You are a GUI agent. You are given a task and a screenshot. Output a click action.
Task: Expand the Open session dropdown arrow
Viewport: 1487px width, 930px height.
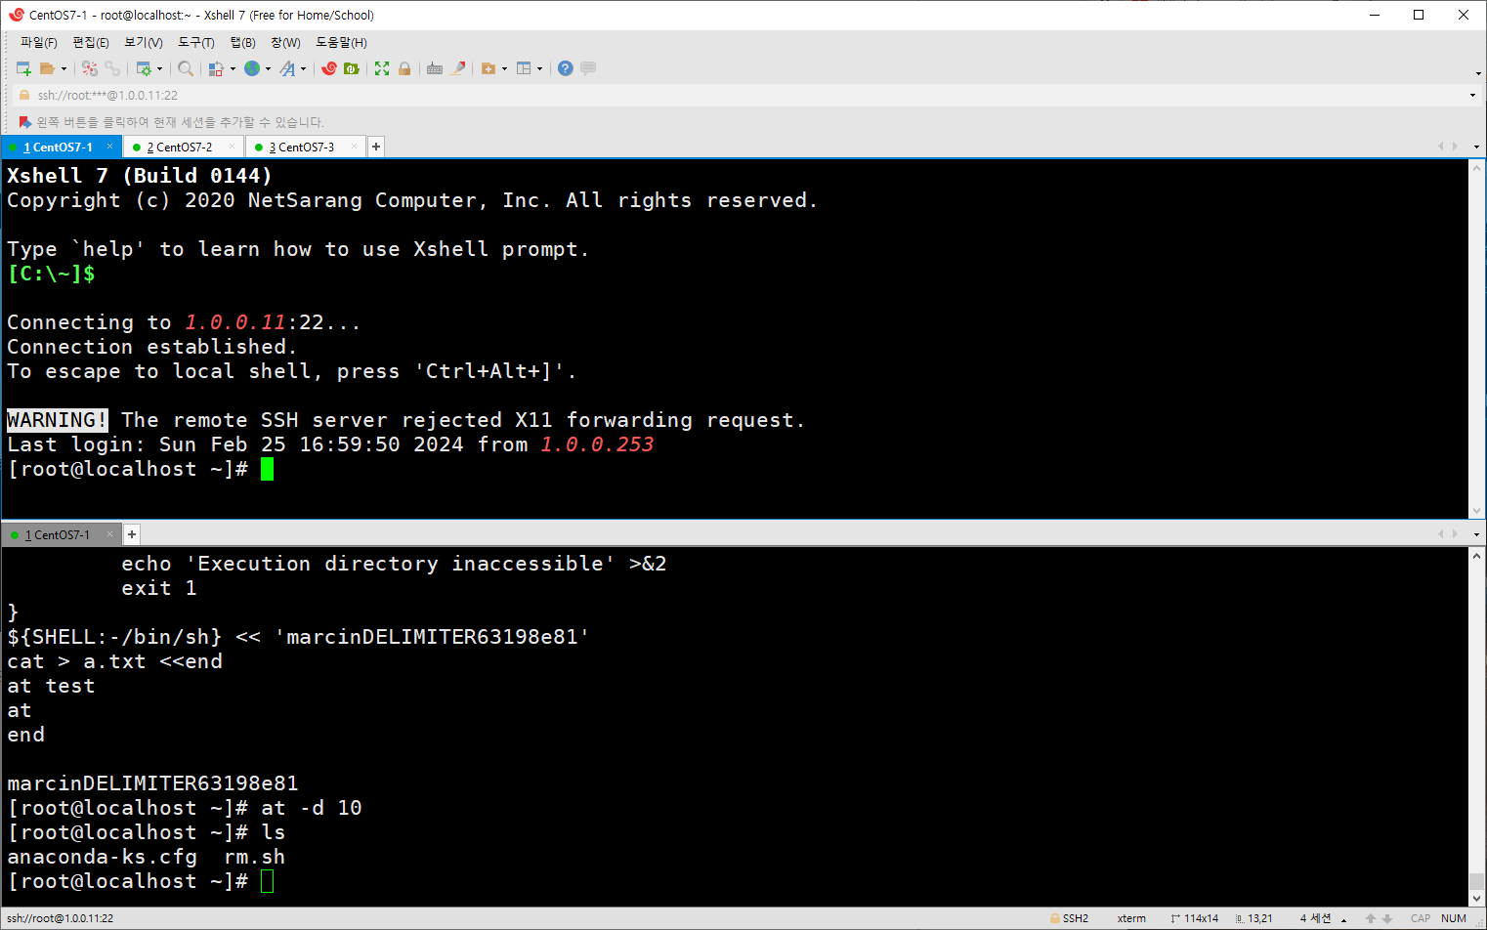[x=64, y=68]
